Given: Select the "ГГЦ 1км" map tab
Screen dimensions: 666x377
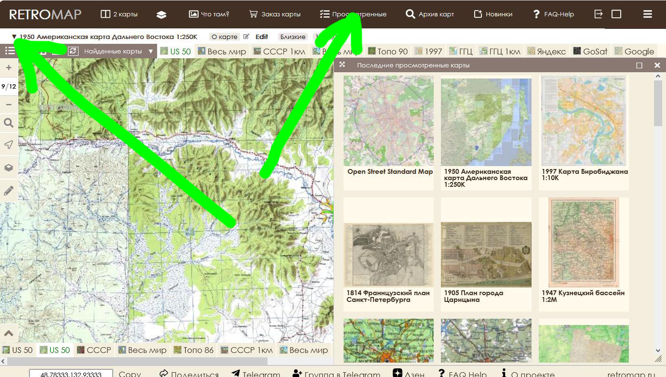Looking at the screenshot, I should pyautogui.click(x=500, y=52).
